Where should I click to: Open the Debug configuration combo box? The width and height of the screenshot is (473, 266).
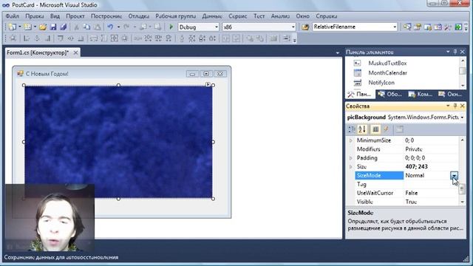[198, 27]
